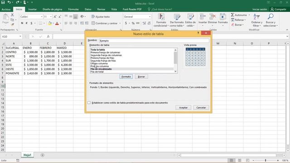Click the Borrar button in the dialog
This screenshot has height=163, width=290.
tap(141, 77)
